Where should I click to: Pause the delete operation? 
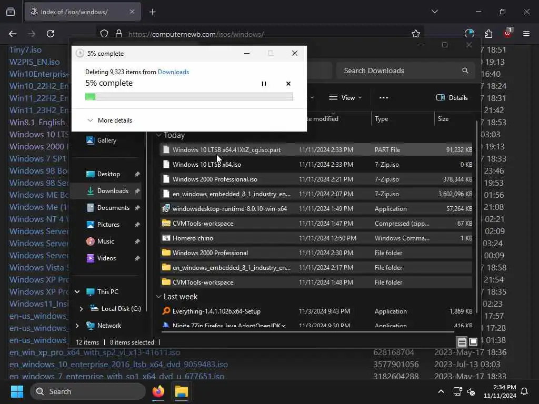264,84
